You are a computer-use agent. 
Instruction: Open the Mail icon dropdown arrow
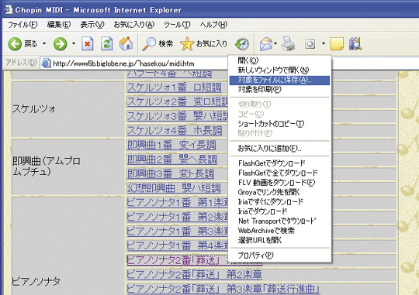pos(275,43)
